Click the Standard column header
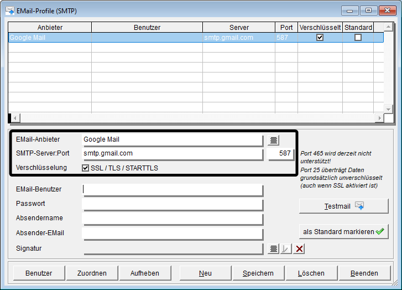Image resolution: width=402 pixels, height=290 pixels. [358, 28]
